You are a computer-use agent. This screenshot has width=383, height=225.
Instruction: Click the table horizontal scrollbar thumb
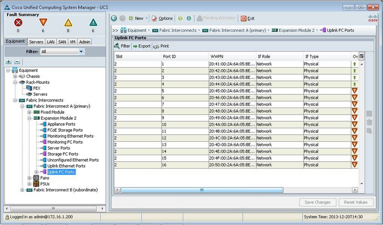coord(202,190)
